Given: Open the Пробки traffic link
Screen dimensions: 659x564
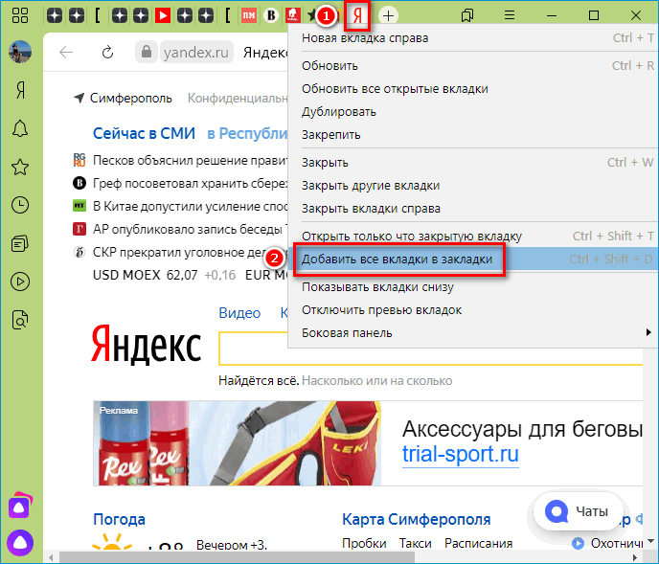Looking at the screenshot, I should click(364, 543).
